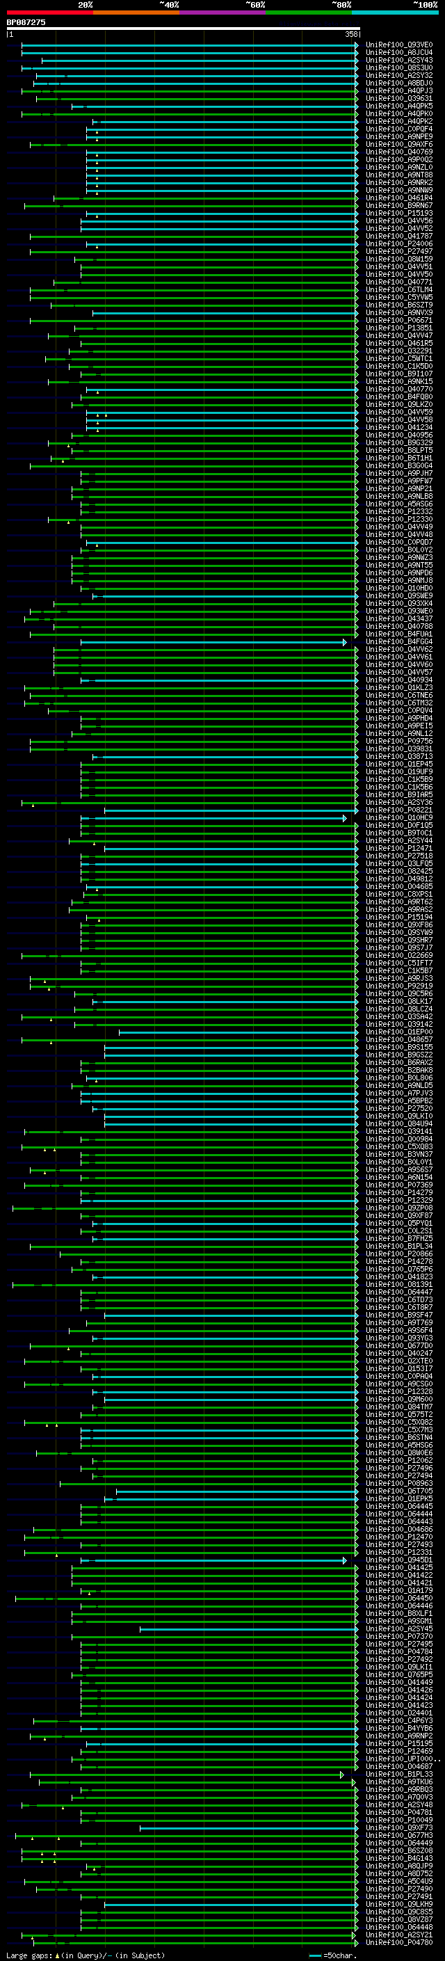This screenshot has width=445, height=1961.
Task: Open hit UniRef100_Q41449
Action: click(399, 1683)
